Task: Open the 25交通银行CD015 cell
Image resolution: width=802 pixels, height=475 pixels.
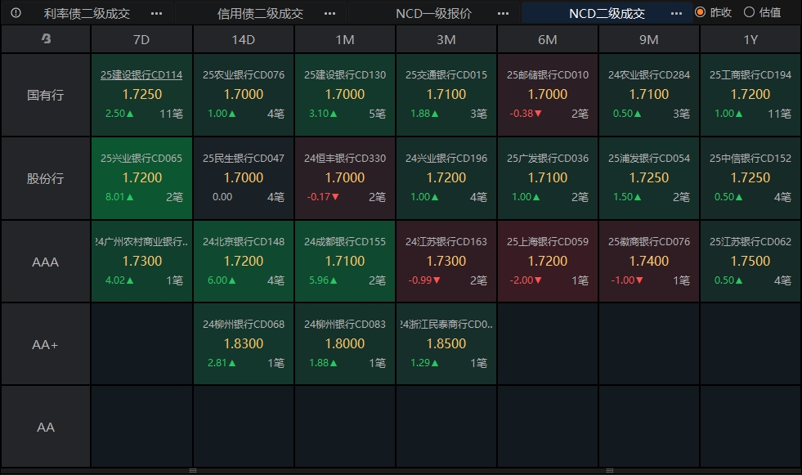Action: pos(446,95)
